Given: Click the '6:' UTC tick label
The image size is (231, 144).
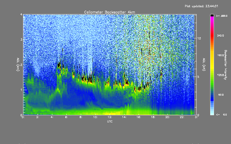Looking at the screenshot, I should tap(67, 117).
